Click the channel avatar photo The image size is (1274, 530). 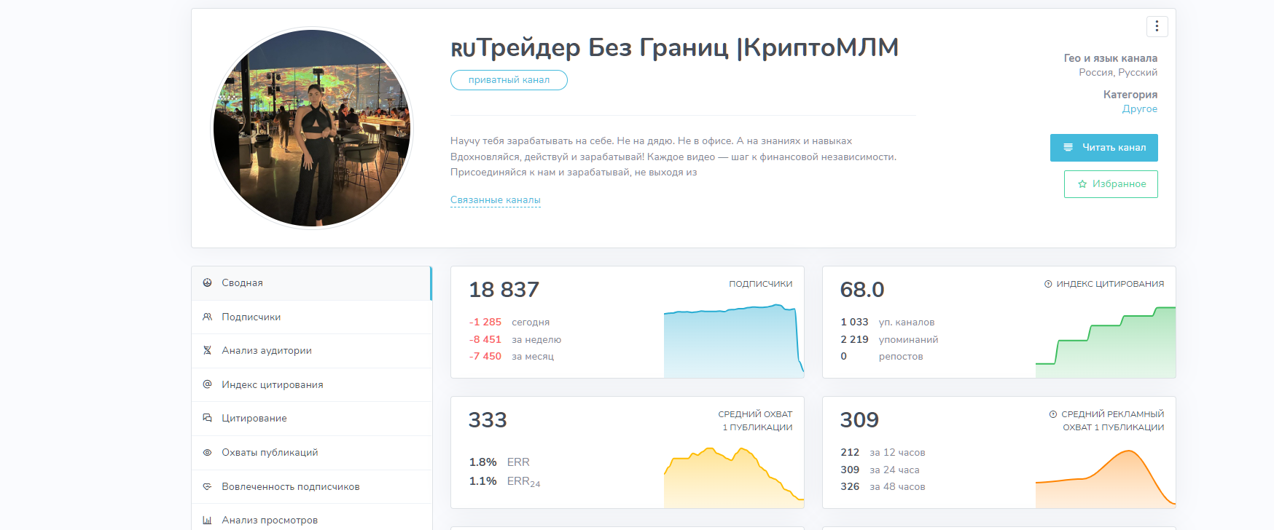pos(312,128)
